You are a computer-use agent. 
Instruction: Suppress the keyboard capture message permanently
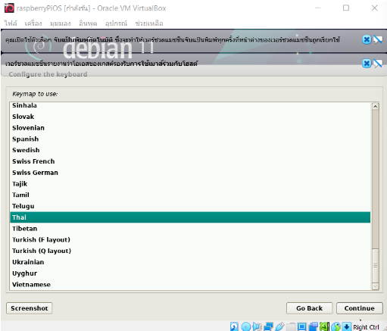click(378, 39)
